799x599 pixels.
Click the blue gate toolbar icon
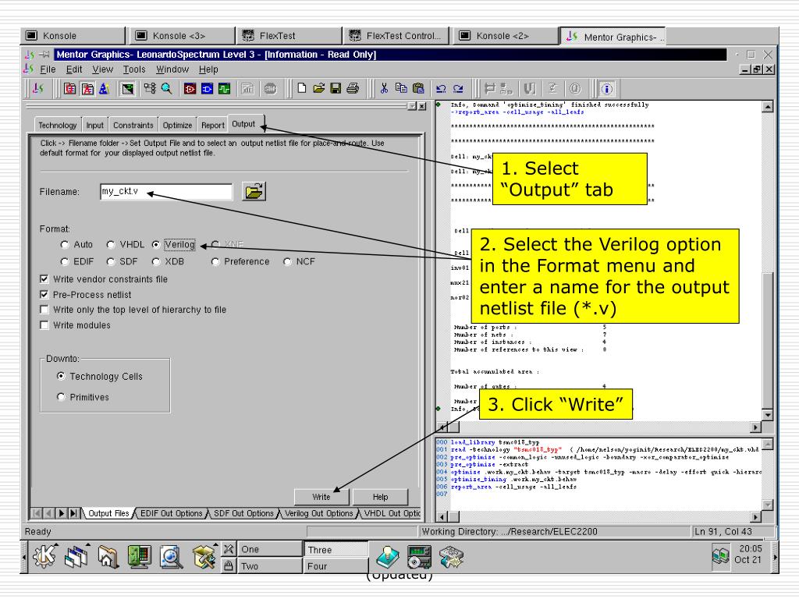point(207,89)
